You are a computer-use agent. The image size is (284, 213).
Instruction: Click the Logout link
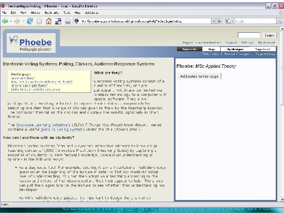(231, 43)
